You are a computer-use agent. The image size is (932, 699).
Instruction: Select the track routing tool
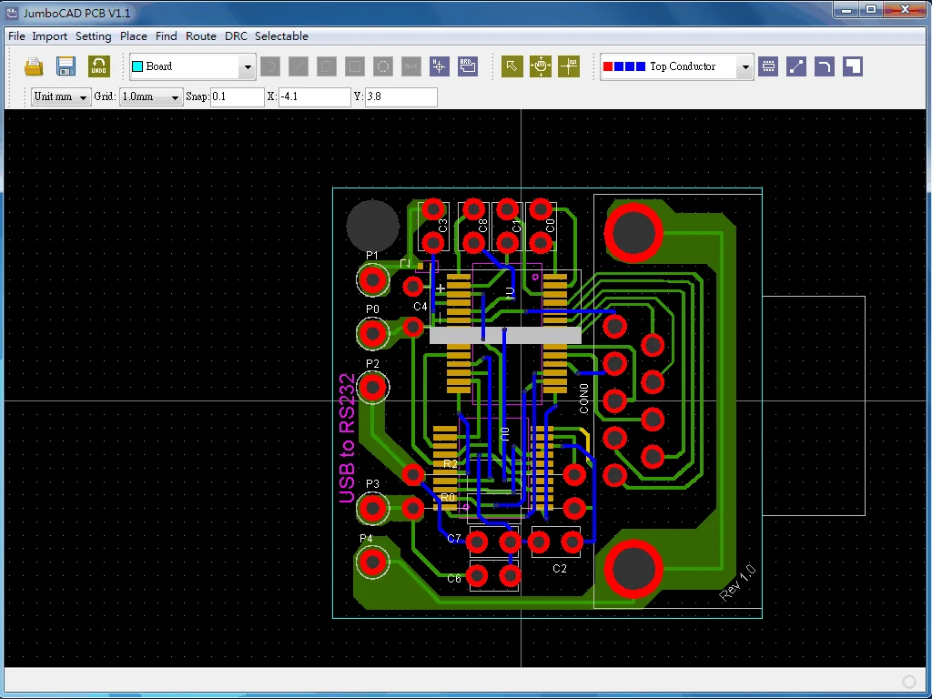796,66
